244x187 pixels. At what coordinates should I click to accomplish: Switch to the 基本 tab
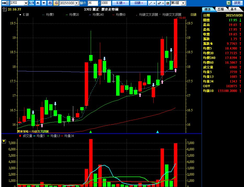[x=234, y=9]
